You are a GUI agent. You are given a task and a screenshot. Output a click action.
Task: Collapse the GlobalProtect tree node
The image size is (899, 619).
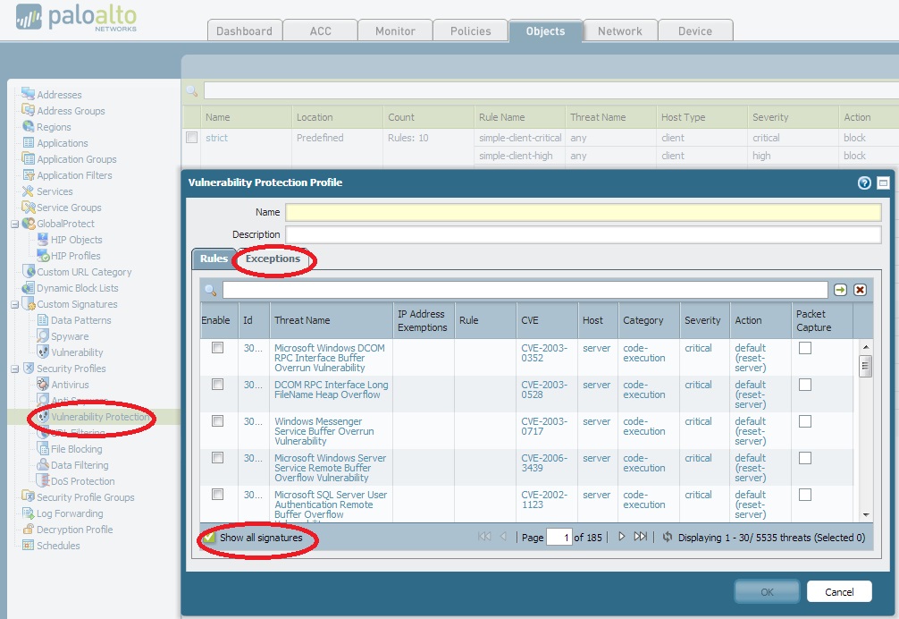[x=14, y=224]
